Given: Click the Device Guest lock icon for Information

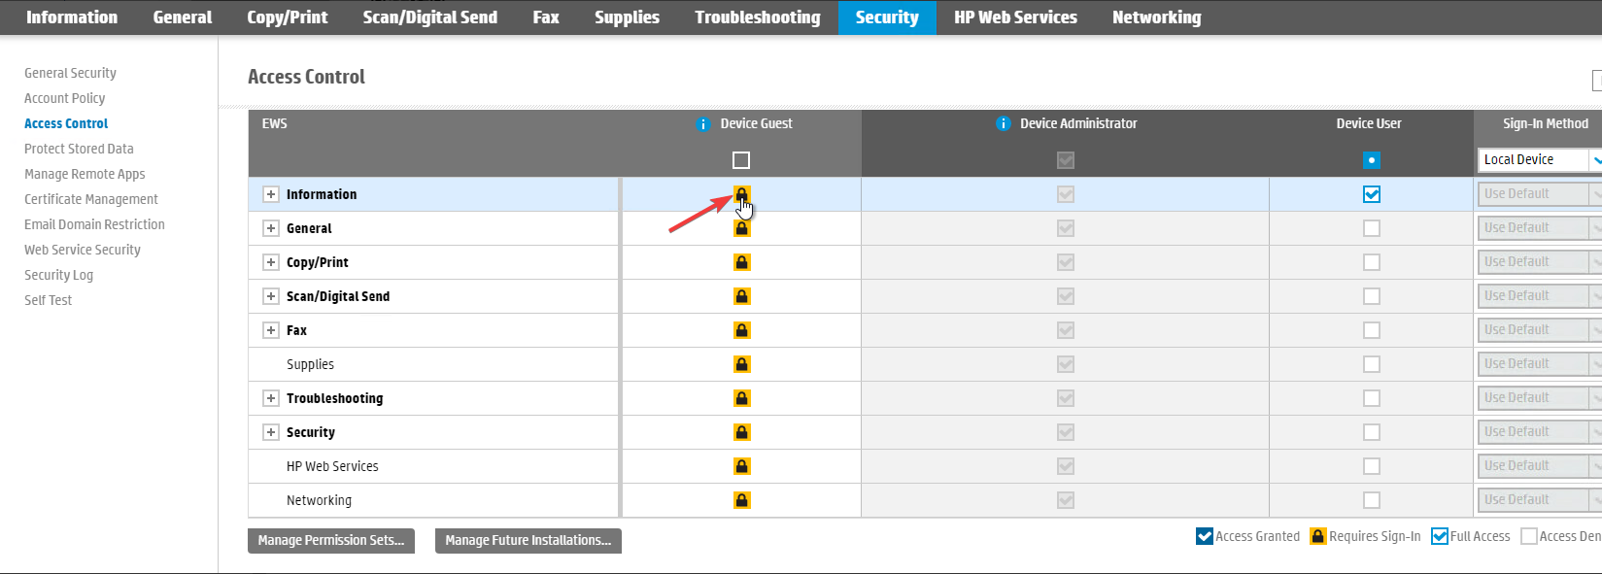Looking at the screenshot, I should point(741,194).
